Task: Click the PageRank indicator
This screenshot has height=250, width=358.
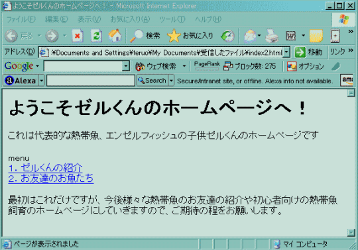Action: (207, 65)
